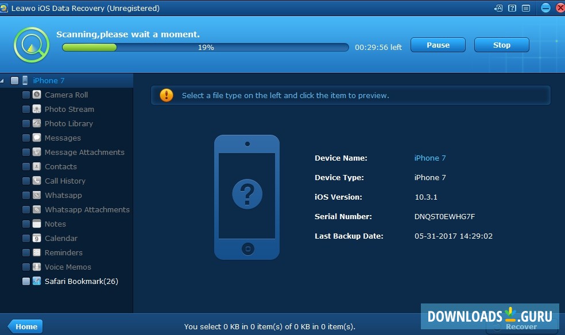Click the serial number DNQST0EWHG7F
Screen dimensions: 565x335
[444, 217]
